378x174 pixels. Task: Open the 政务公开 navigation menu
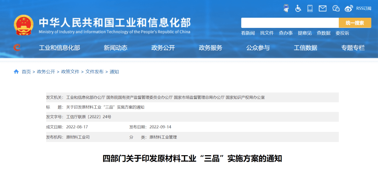click(163, 48)
